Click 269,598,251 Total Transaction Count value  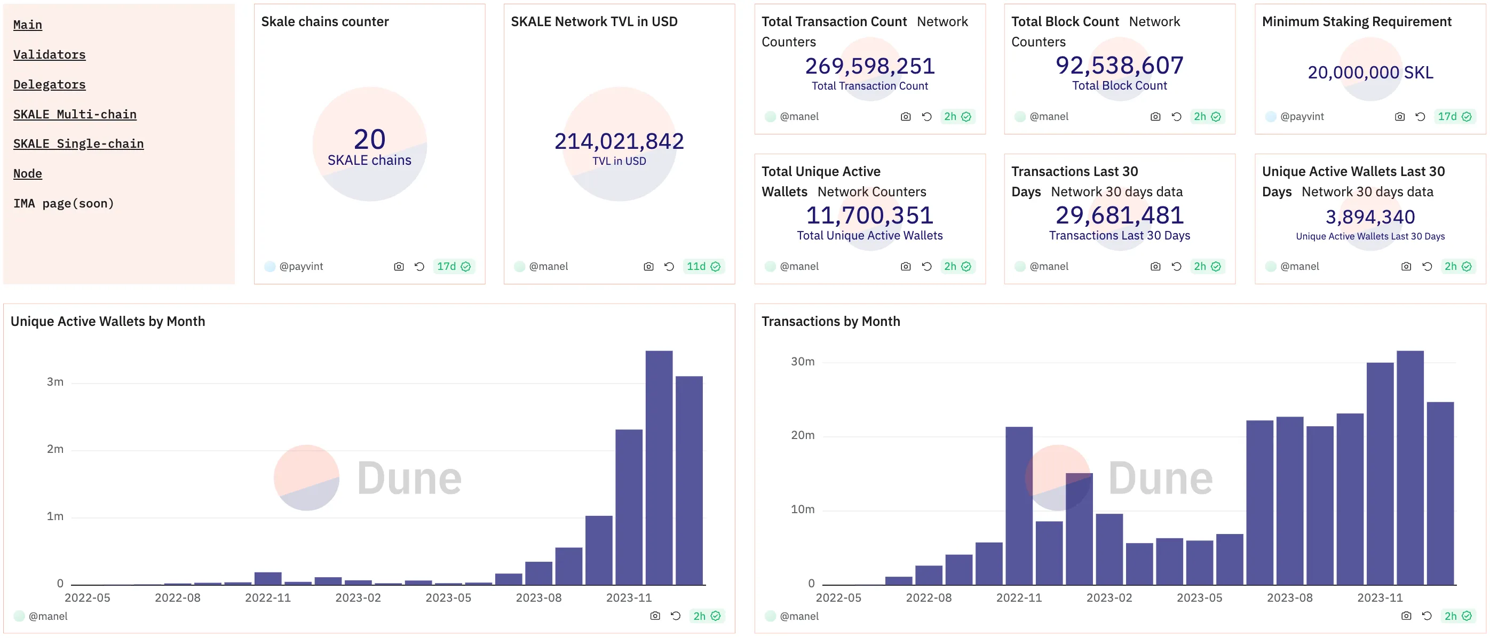click(x=870, y=67)
